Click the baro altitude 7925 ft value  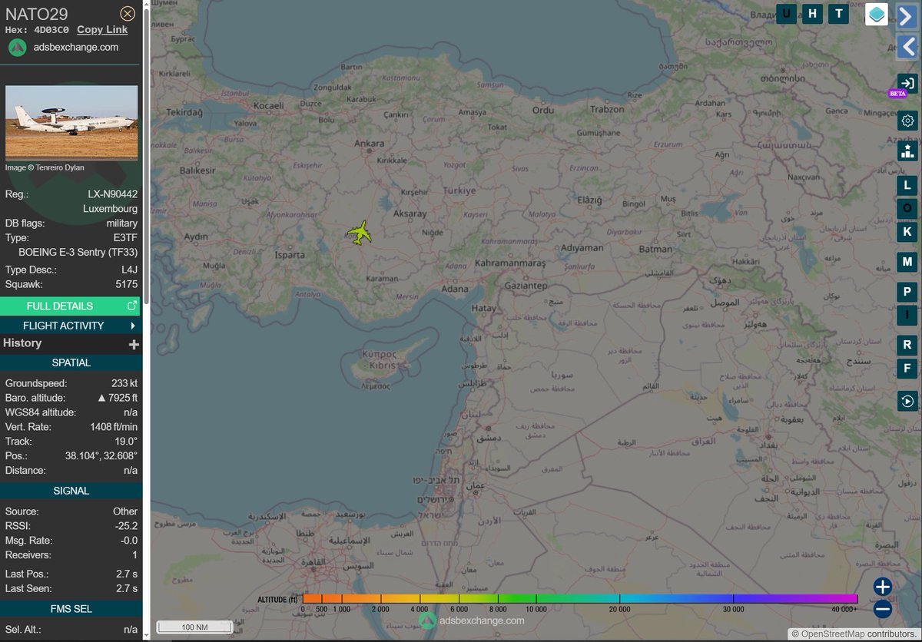[x=118, y=398]
